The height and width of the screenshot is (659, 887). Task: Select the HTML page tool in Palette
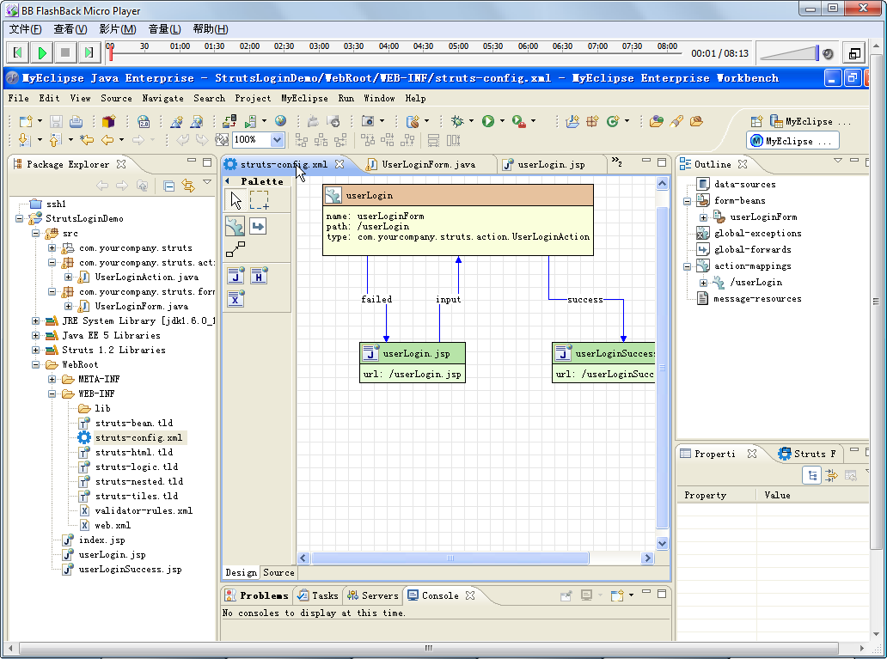[259, 276]
